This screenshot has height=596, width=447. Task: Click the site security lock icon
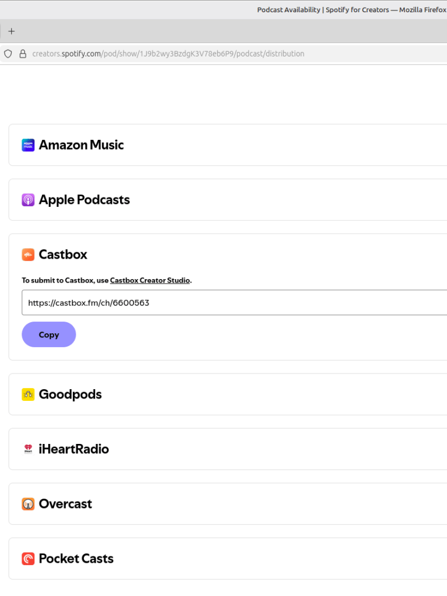click(23, 54)
